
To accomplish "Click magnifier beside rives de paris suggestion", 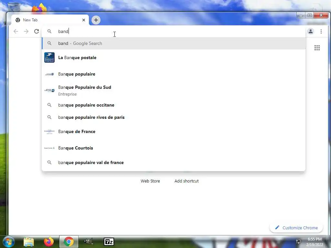I will coord(49,117).
